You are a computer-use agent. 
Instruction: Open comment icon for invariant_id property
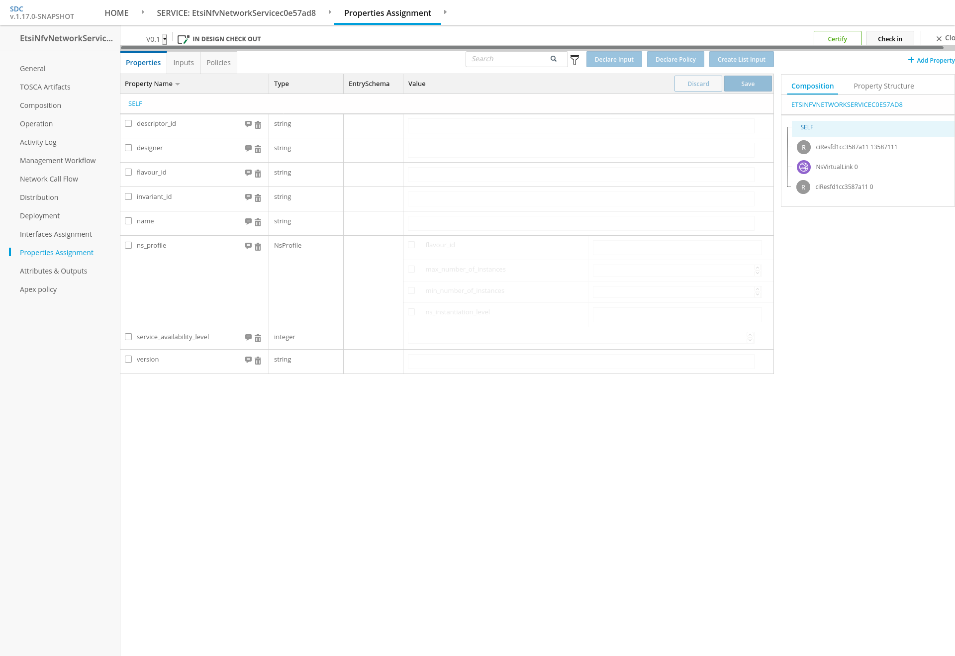tap(248, 197)
